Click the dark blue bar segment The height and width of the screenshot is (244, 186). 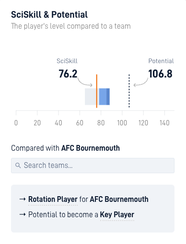(108, 97)
